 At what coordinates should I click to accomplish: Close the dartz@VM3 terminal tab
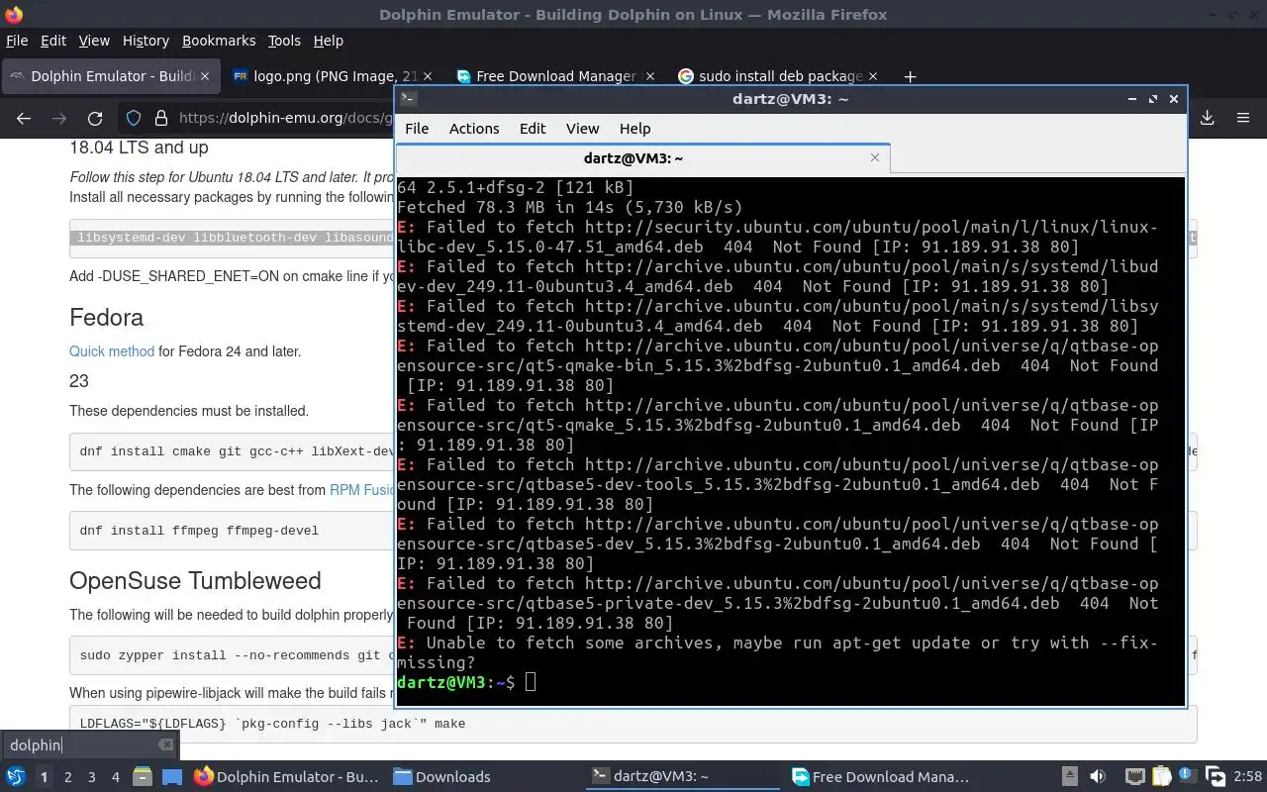pyautogui.click(x=874, y=157)
